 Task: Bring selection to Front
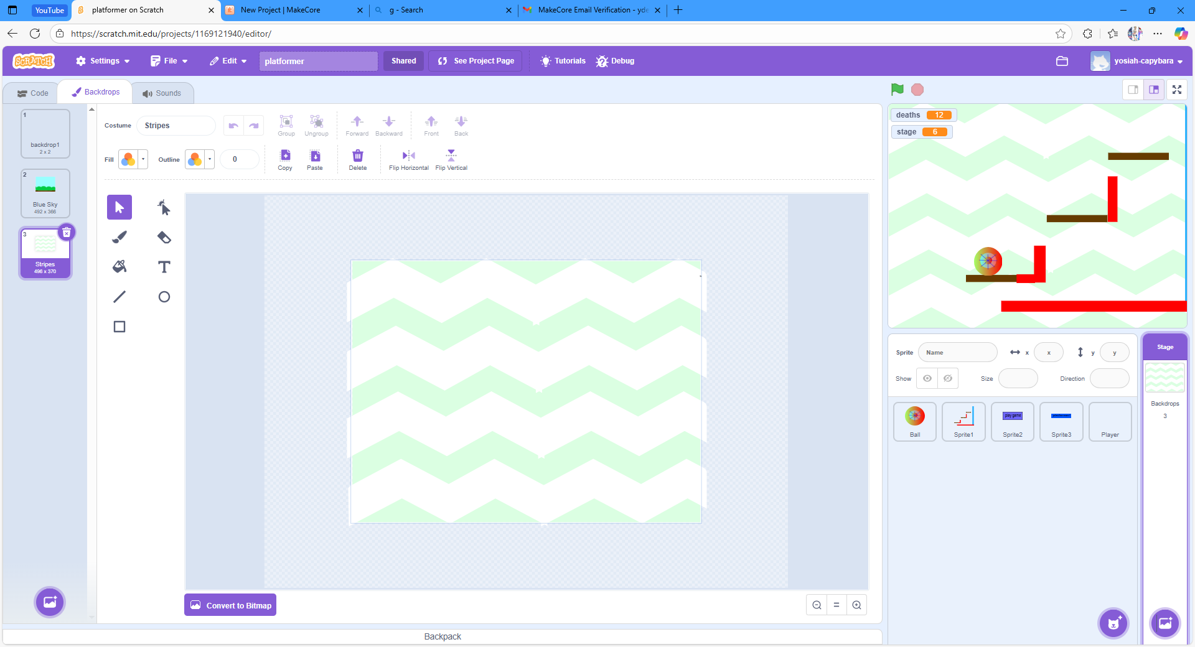(x=431, y=126)
